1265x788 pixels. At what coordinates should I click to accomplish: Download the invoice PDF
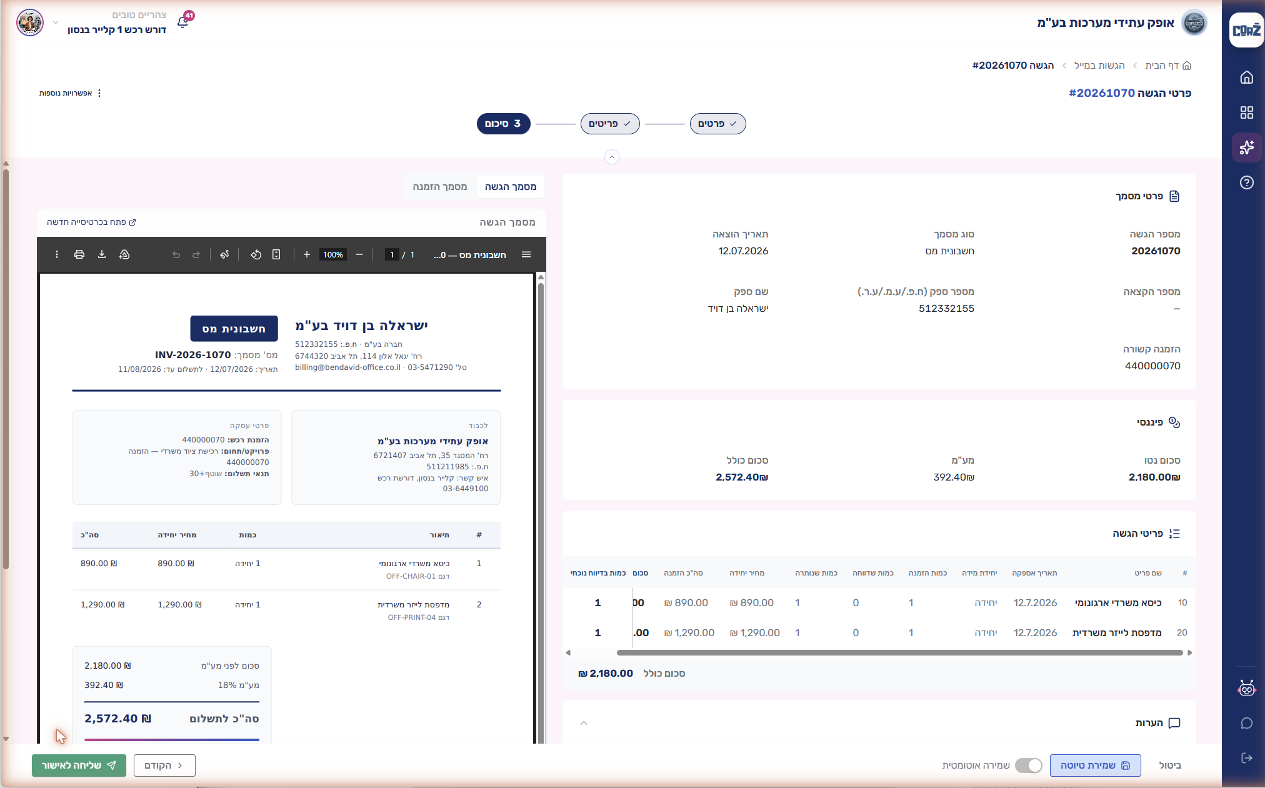102,254
